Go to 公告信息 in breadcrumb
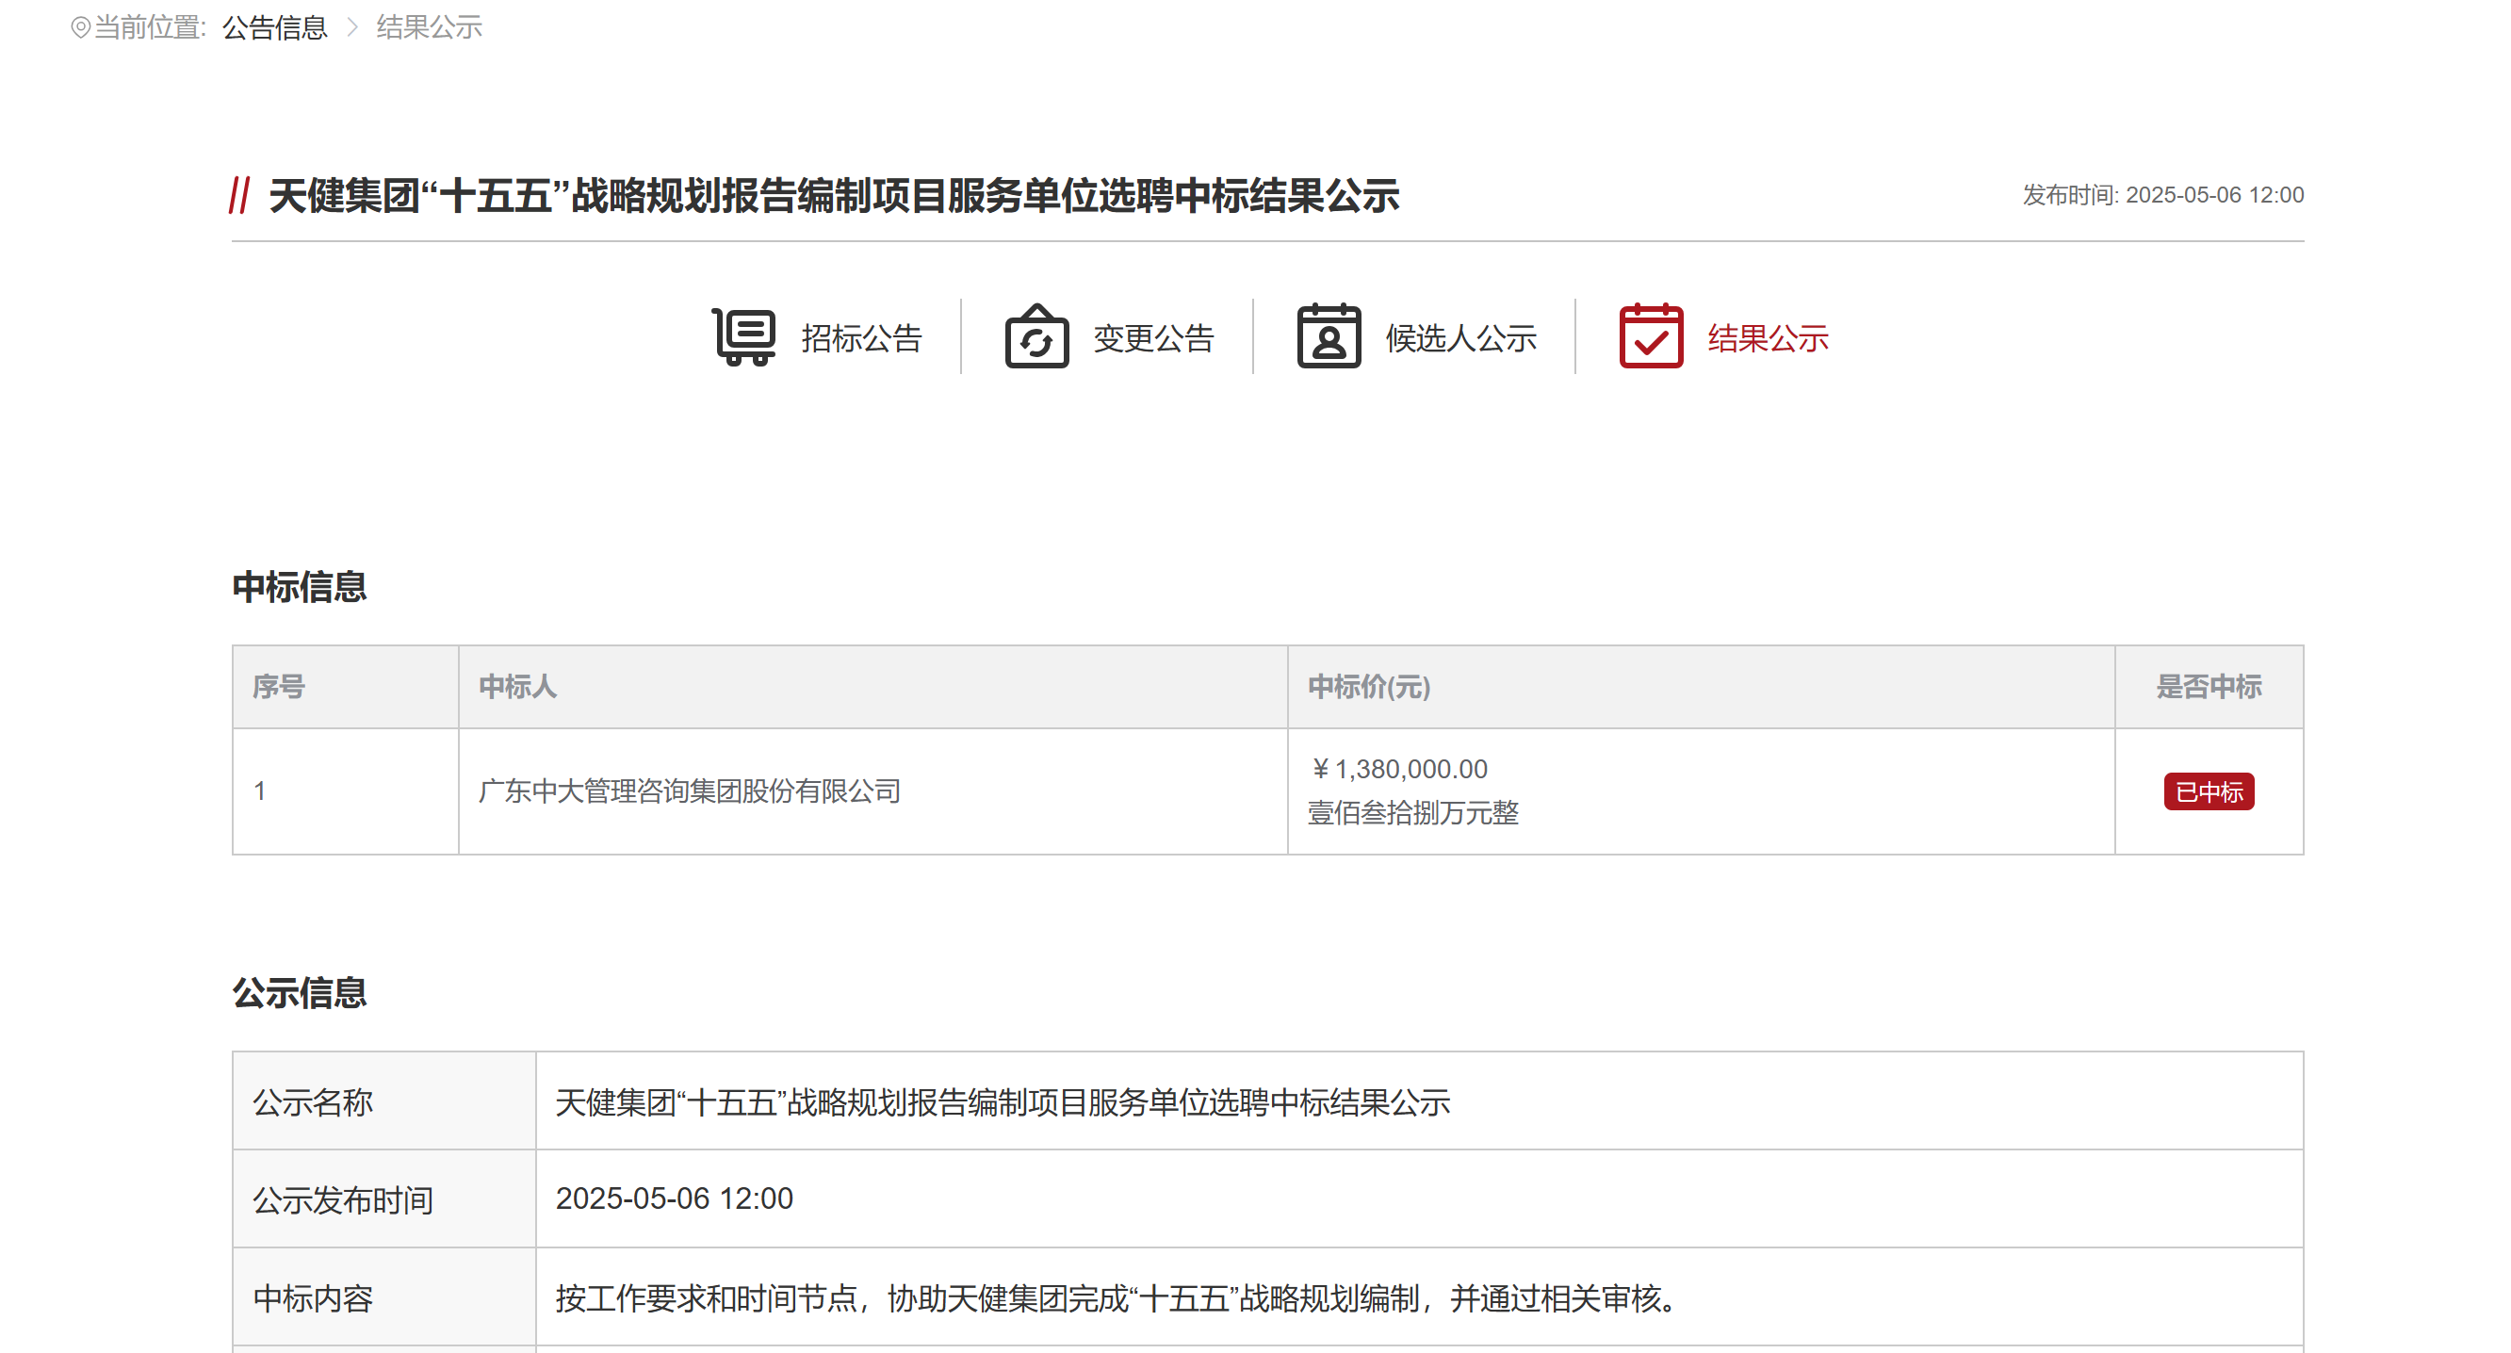This screenshot has height=1353, width=2511. 275,27
